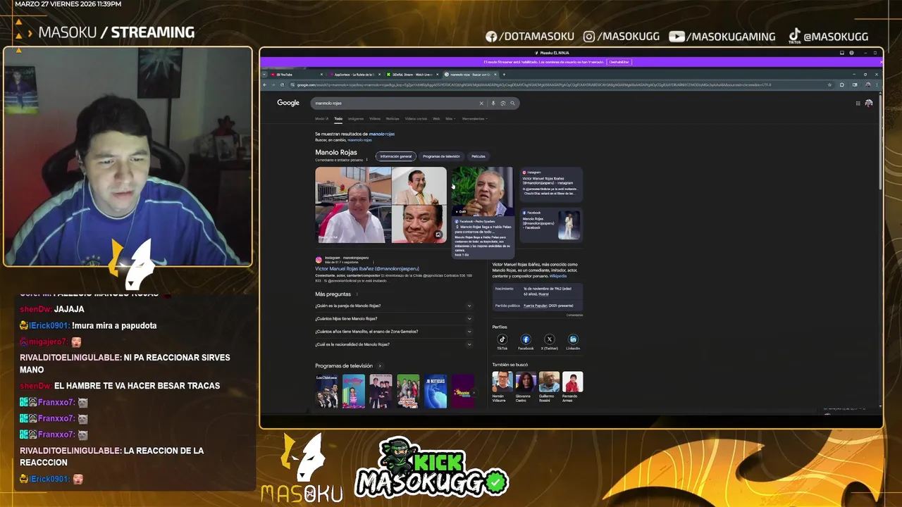Open the X (Twitter) profile icon
Image resolution: width=902 pixels, height=507 pixels.
click(x=550, y=339)
